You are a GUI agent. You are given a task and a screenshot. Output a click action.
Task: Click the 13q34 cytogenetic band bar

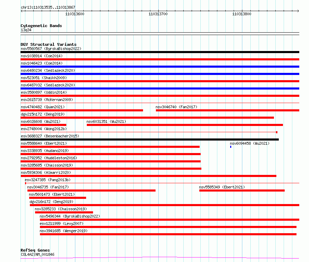pos(160,34)
